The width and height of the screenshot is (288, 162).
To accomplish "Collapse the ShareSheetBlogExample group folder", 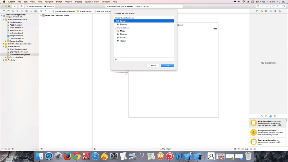I will click(x=4, y=19).
